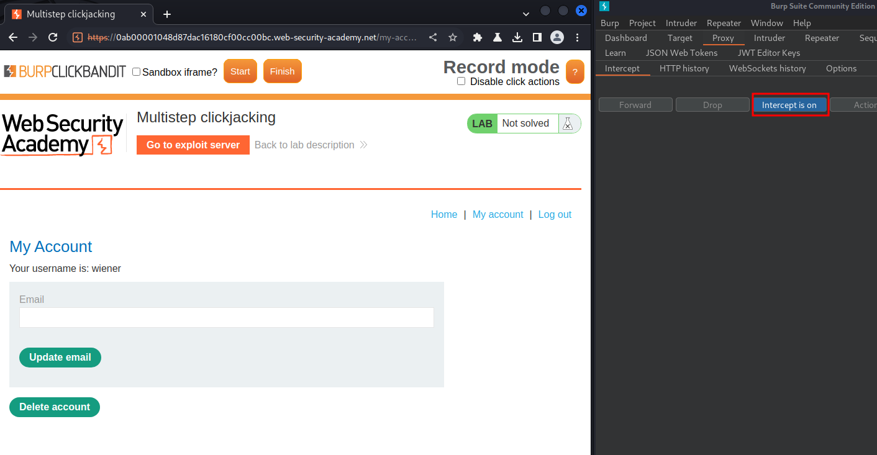Open Chrome three-dot menu
This screenshot has width=877, height=455.
point(578,37)
